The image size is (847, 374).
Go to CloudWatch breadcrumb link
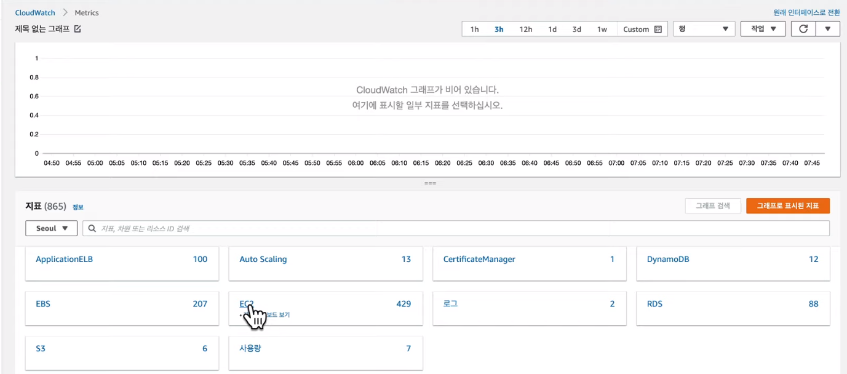click(x=35, y=12)
